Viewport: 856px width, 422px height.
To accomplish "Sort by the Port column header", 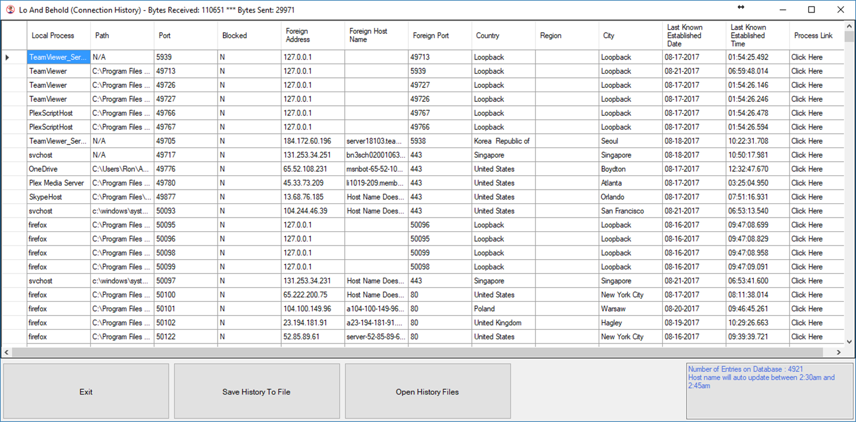I will point(185,36).
